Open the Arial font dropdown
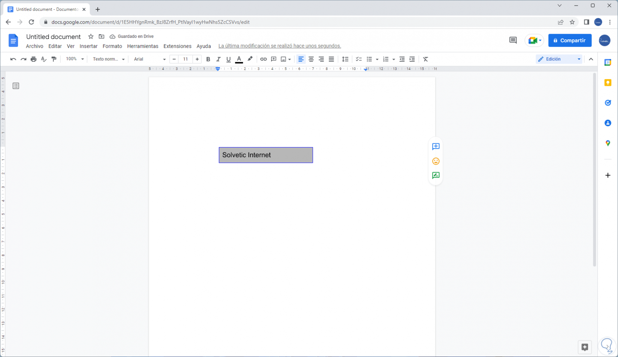 [x=149, y=59]
